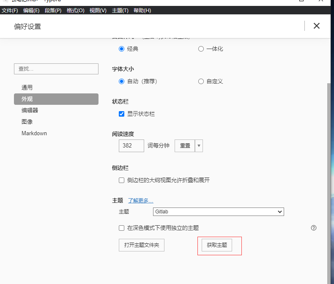Select the 经典 window style radio button
The image size is (334, 284).
(x=122, y=49)
